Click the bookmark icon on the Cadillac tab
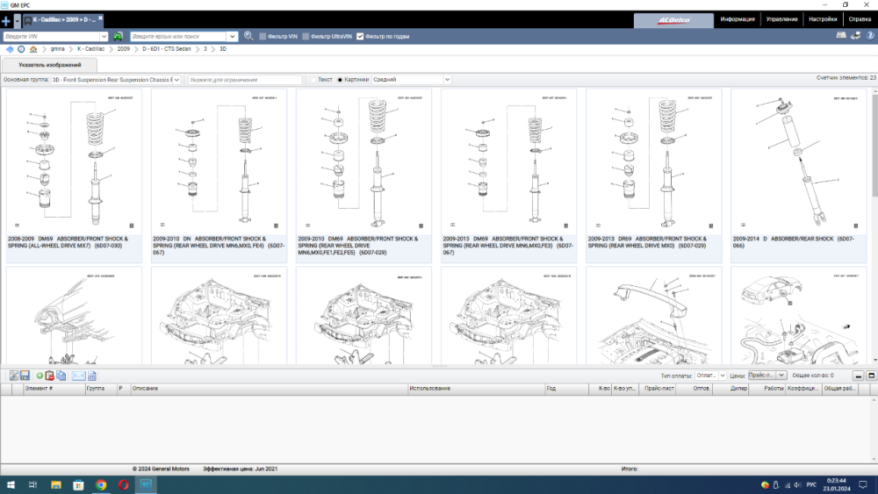This screenshot has width=878, height=494. pos(27,20)
